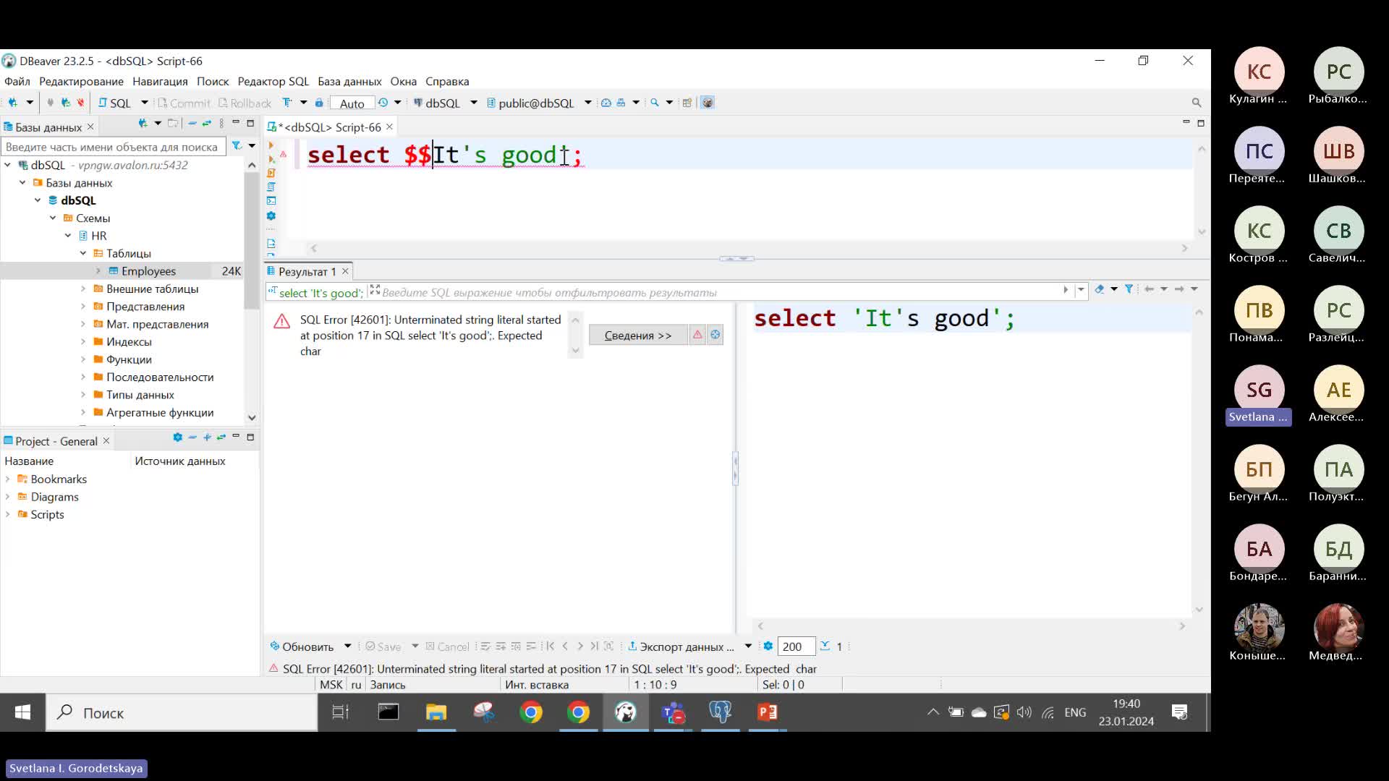Expand the Функции folder
1389x781 pixels.
coord(83,359)
